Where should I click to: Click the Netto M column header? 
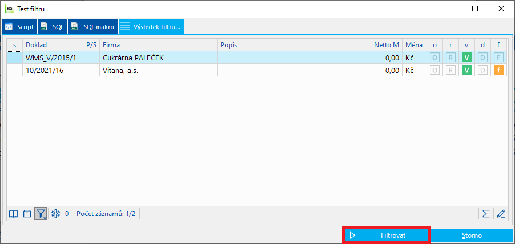tap(369, 45)
